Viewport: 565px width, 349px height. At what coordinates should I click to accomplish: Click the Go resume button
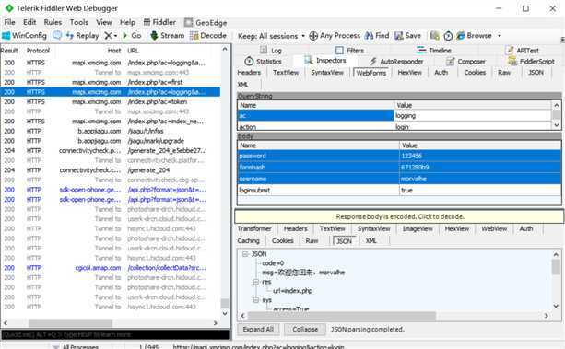pos(132,35)
